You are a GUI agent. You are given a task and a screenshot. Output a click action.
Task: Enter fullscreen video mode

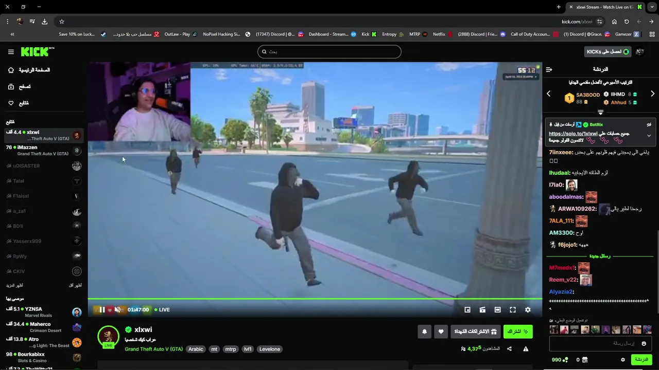click(513, 310)
